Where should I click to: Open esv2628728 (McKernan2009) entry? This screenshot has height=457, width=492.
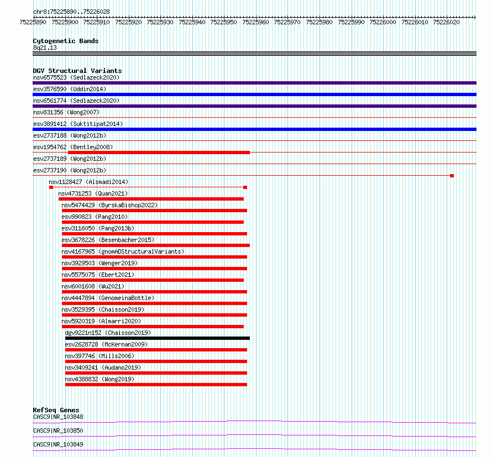(x=106, y=344)
